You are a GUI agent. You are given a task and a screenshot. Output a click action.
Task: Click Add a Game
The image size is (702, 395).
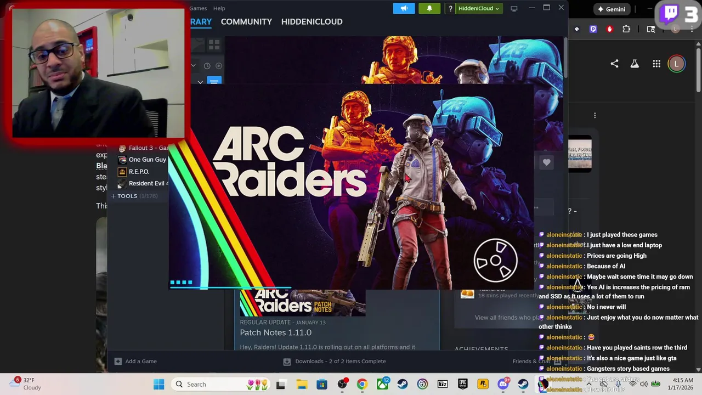pos(135,361)
